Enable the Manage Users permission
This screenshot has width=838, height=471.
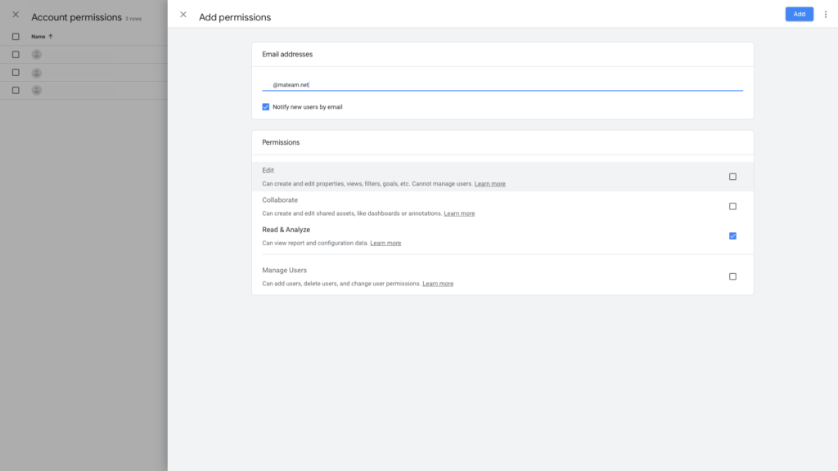pyautogui.click(x=732, y=276)
